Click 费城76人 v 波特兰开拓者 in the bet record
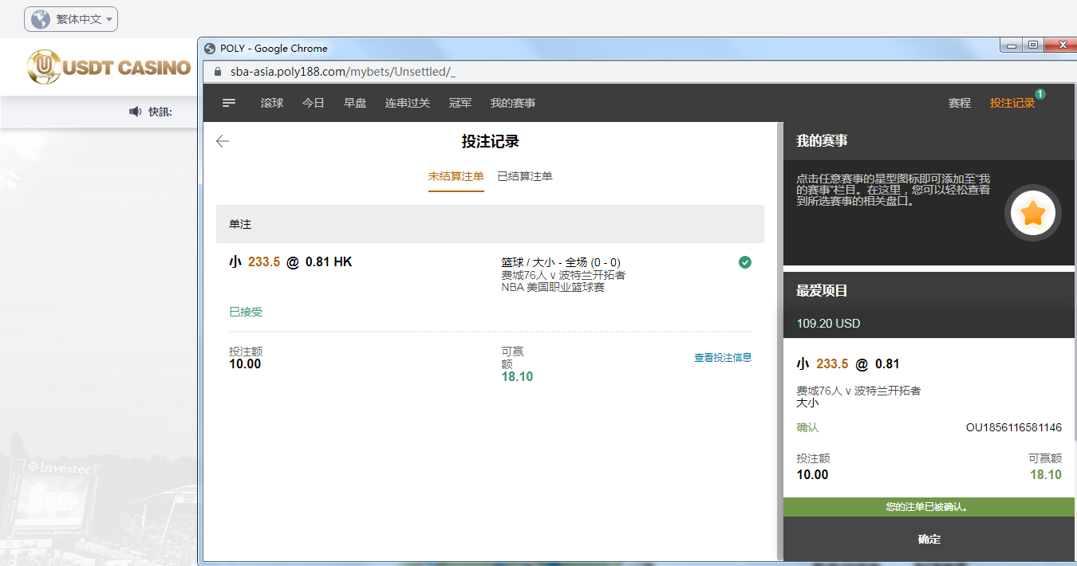 pos(563,275)
